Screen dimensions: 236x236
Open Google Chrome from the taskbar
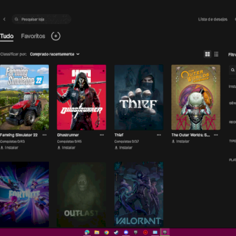pyautogui.click(x=106, y=232)
